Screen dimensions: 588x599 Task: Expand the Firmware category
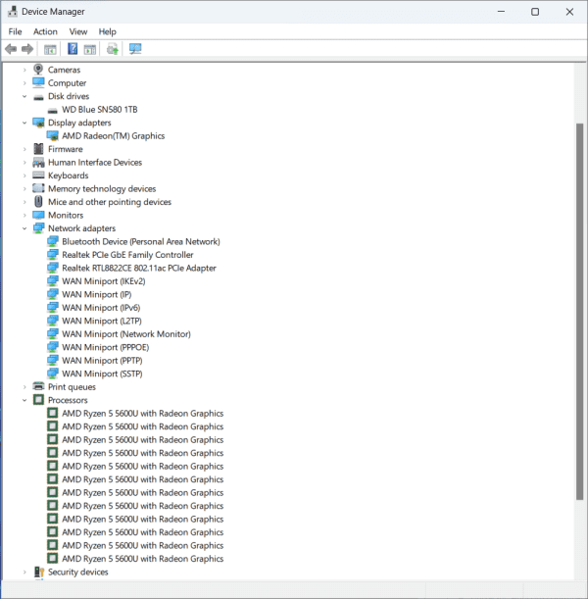pos(24,149)
